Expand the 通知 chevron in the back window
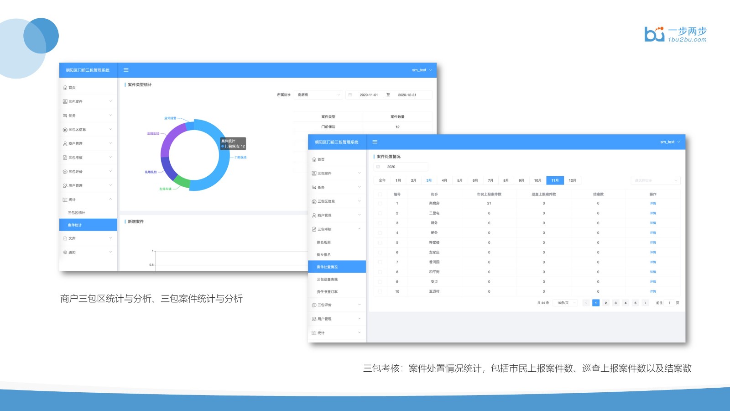This screenshot has width=730, height=411. pyautogui.click(x=110, y=252)
